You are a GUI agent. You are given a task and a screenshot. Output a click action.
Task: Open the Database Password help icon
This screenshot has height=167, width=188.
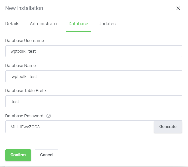click(49, 116)
